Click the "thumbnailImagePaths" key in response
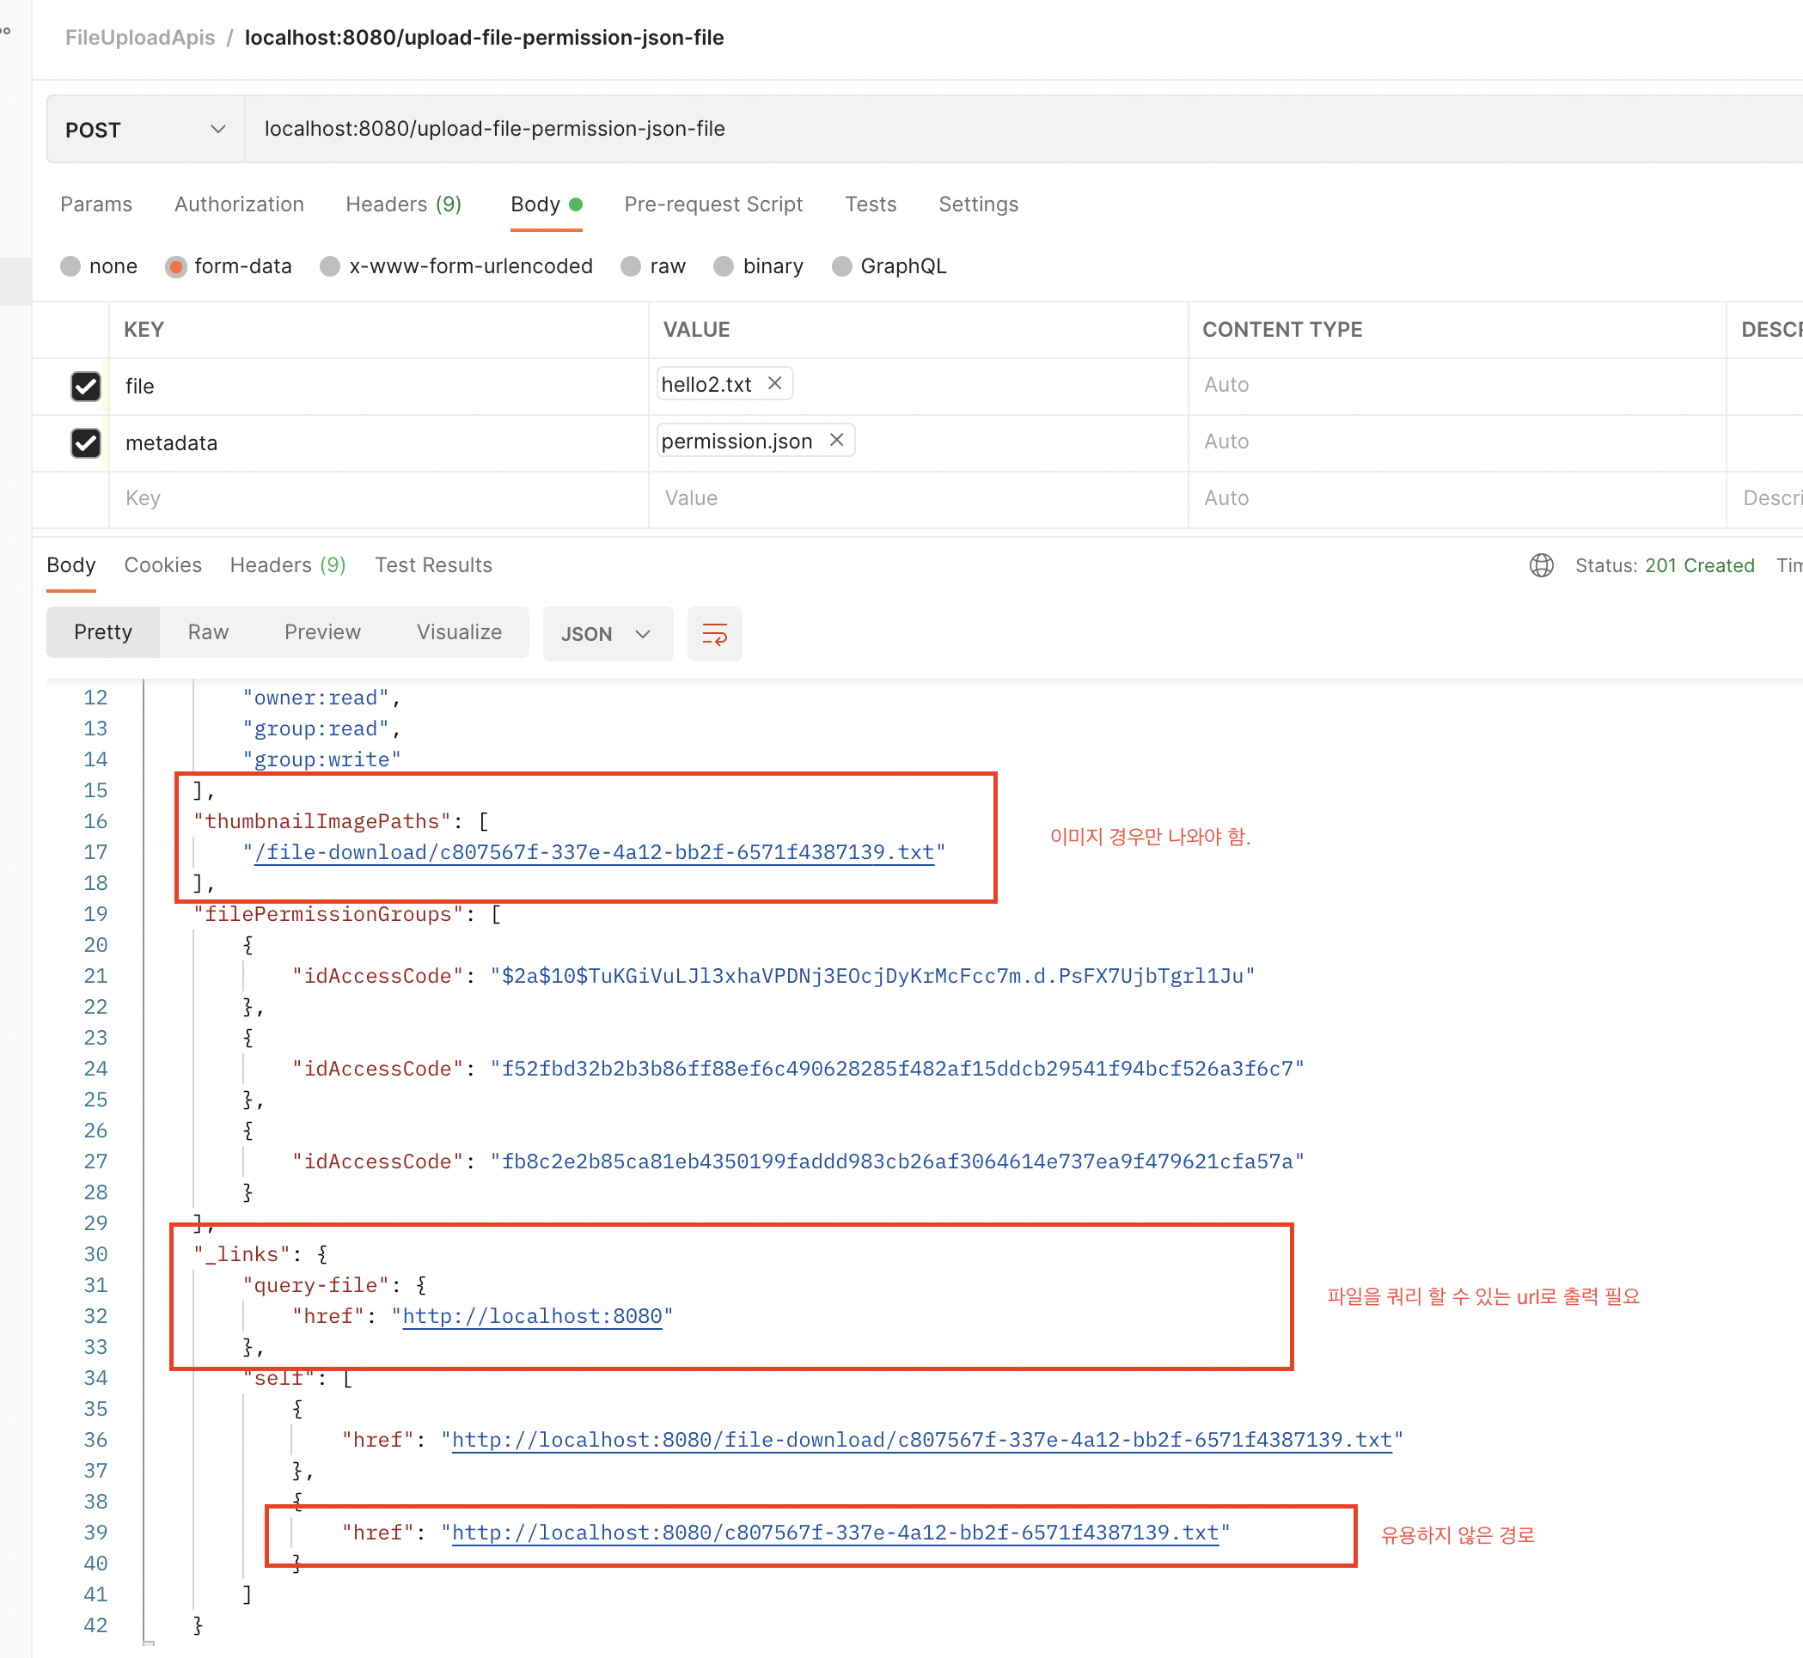 (x=322, y=822)
